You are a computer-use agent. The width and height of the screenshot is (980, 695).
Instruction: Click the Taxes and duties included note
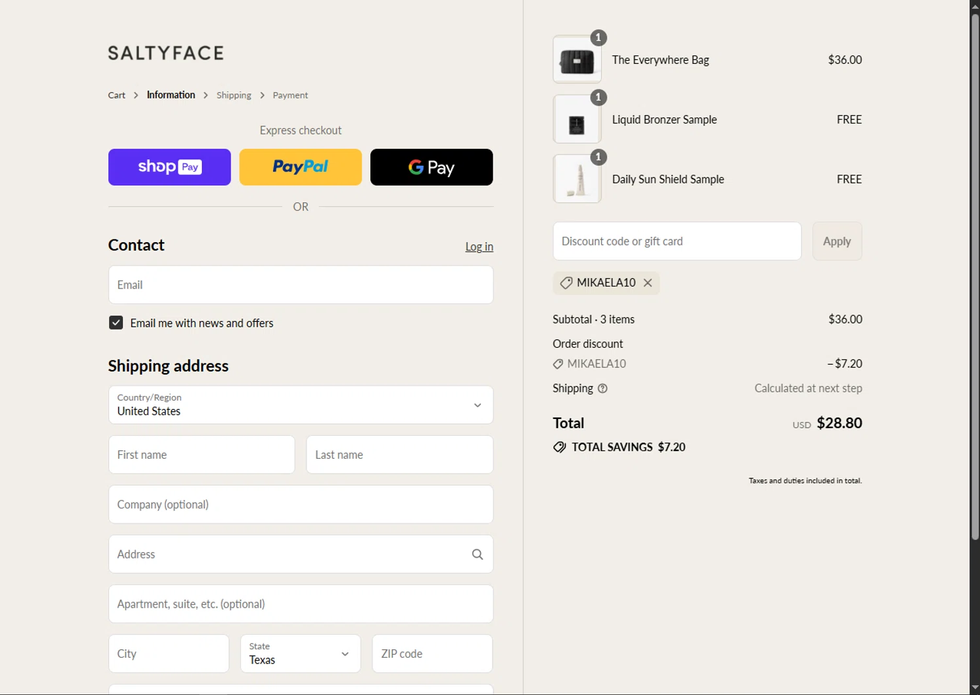(x=805, y=481)
